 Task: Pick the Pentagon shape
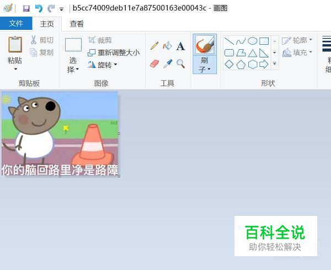point(241,65)
